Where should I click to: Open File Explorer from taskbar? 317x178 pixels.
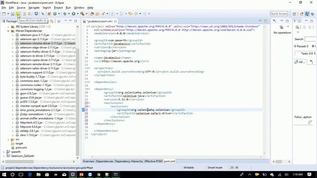pos(39,175)
